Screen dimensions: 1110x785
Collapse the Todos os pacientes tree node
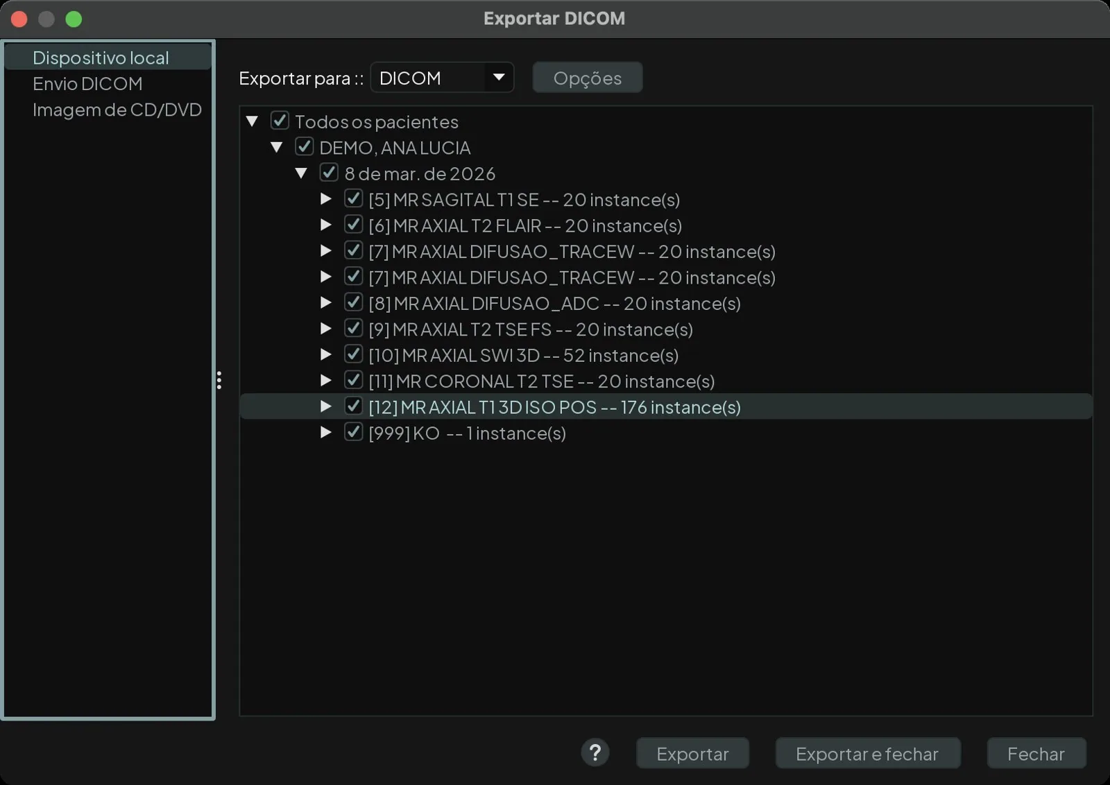tap(253, 121)
